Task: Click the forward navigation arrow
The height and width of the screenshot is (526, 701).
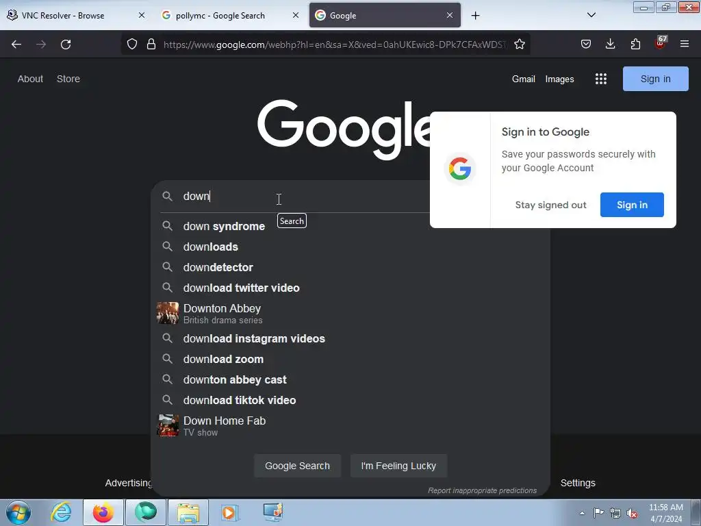Action: [x=41, y=45]
